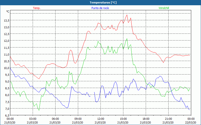
Task: Click the "12,5" y-axis value
Action: coord(7,34)
